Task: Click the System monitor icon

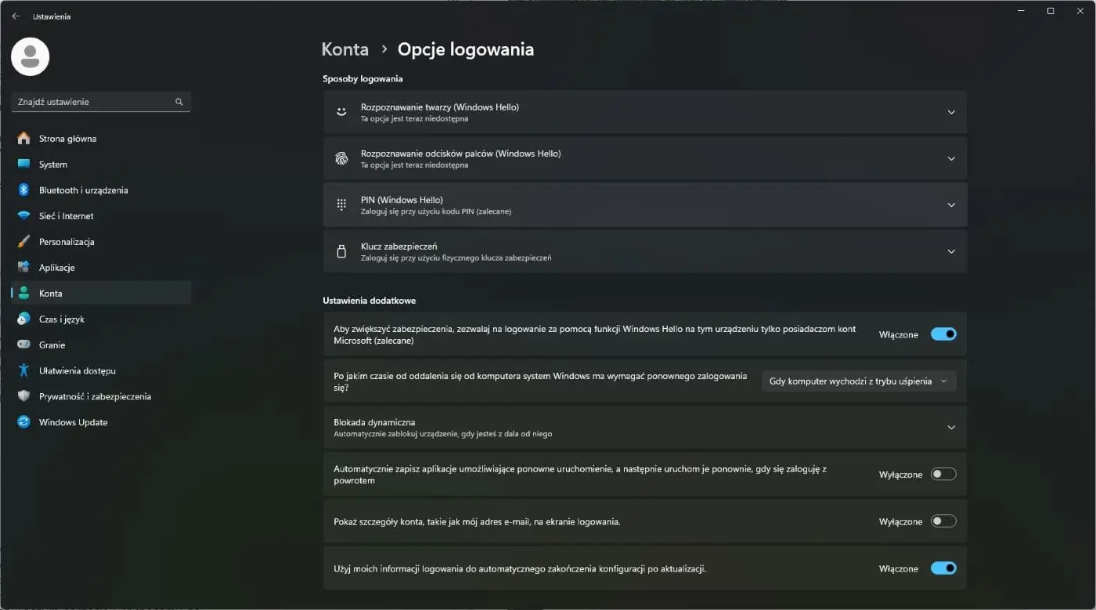Action: pos(23,164)
